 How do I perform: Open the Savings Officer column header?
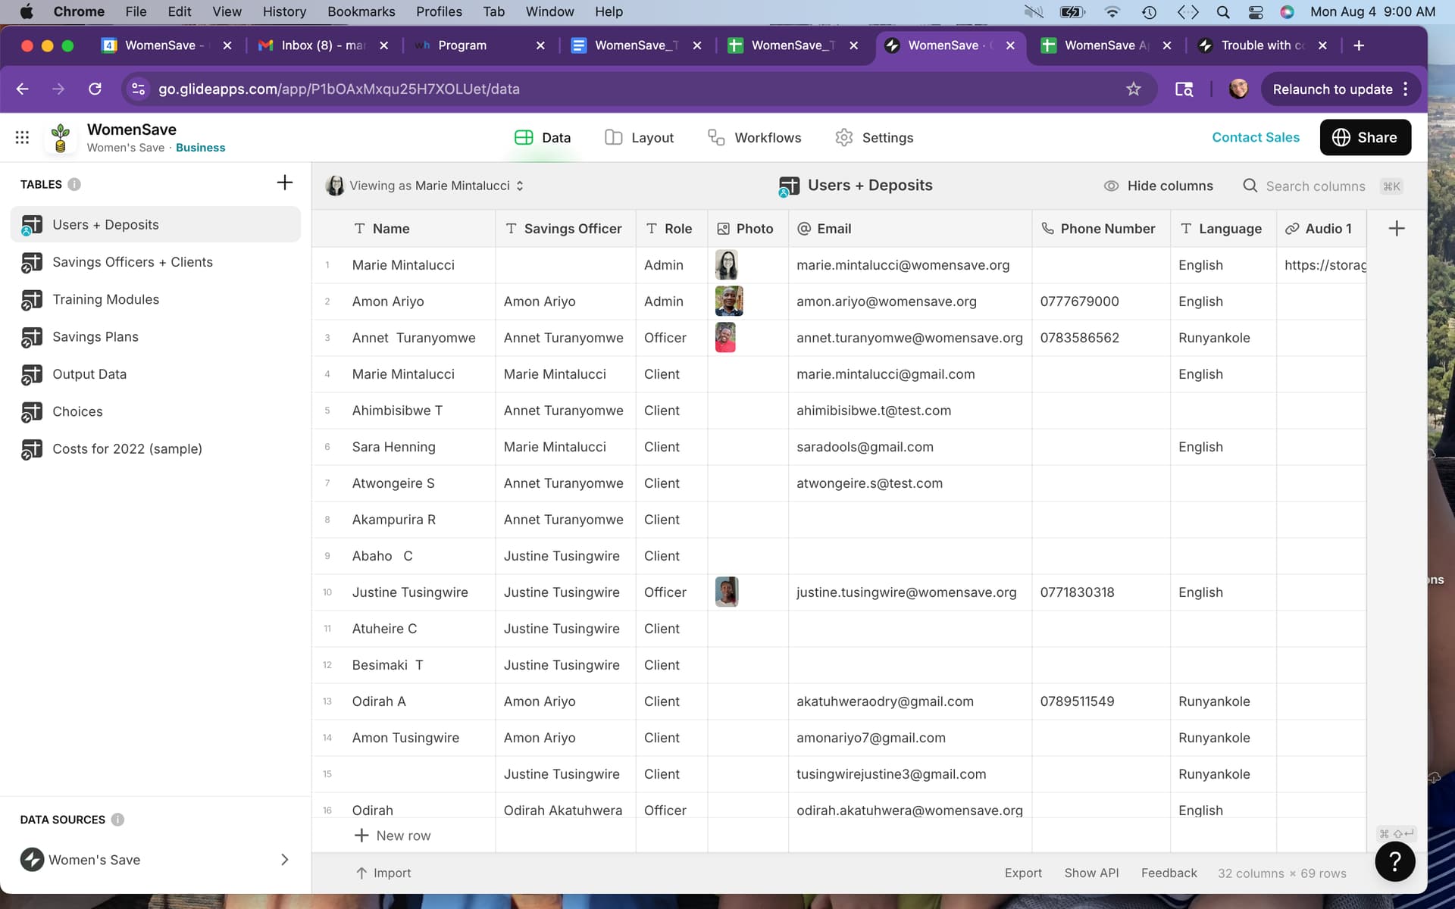click(565, 229)
